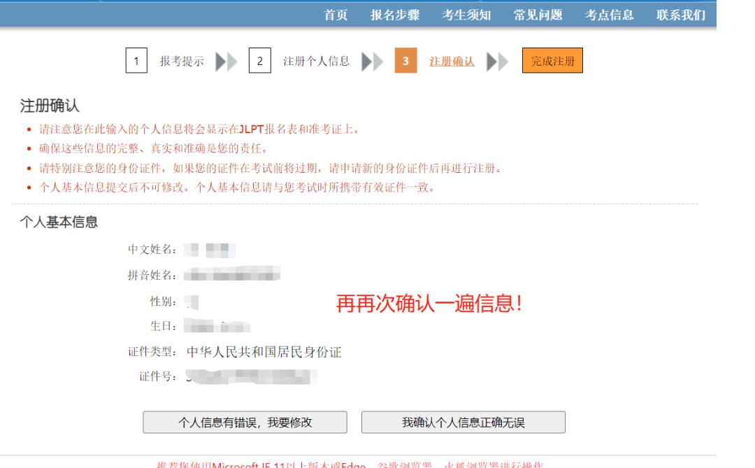This screenshot has width=755, height=468.
Task: Go to 报名步骤 in the top navigation
Action: tap(395, 15)
